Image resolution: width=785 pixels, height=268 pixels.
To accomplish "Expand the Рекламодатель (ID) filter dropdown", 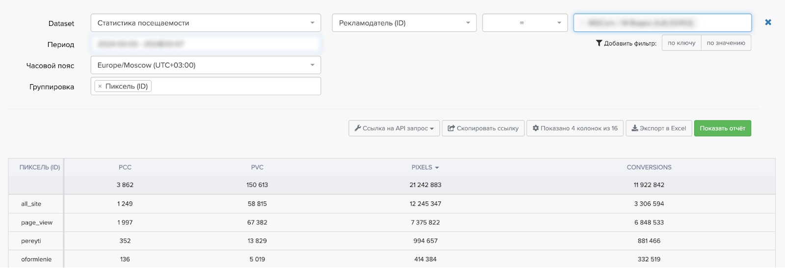I will (x=404, y=23).
